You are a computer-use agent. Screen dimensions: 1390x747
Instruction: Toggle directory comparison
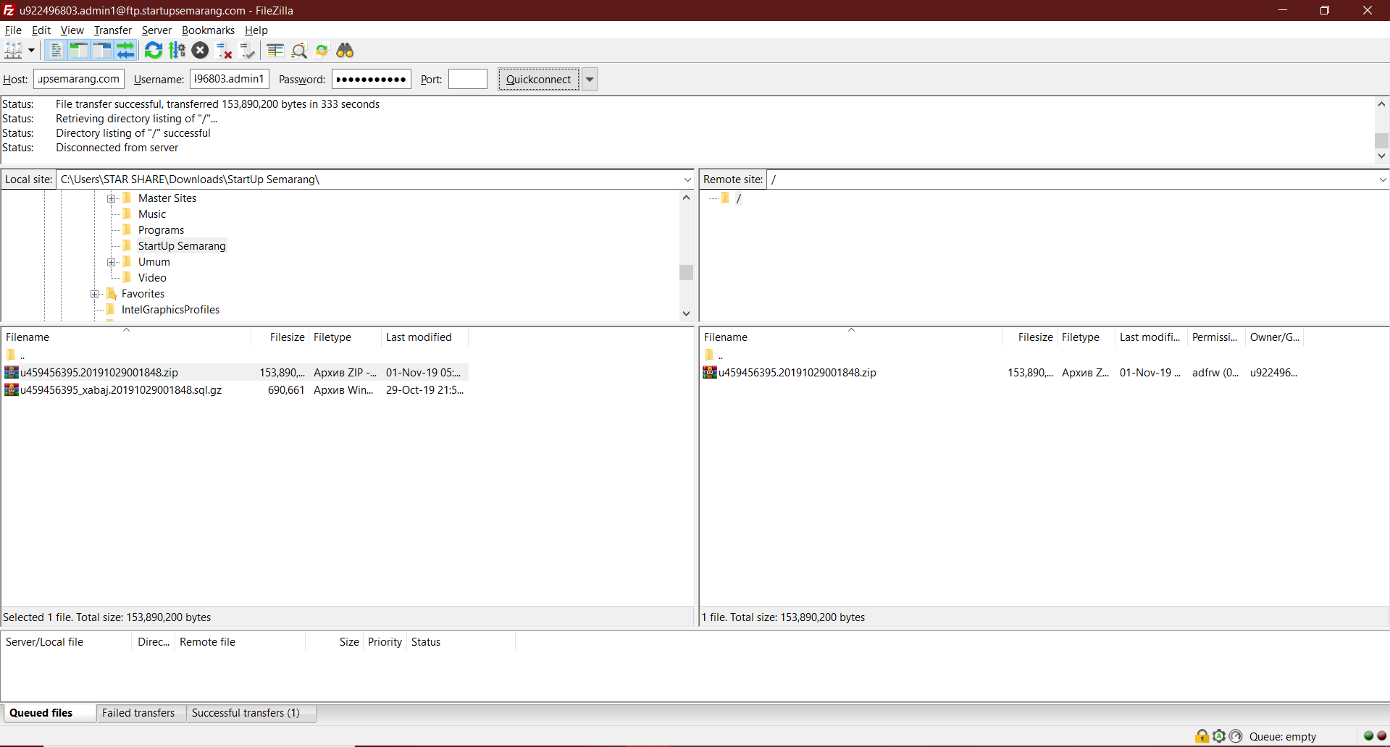click(299, 51)
